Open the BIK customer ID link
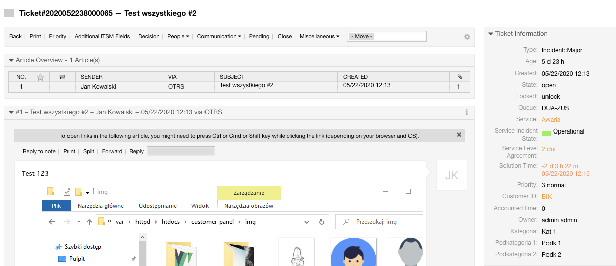 click(547, 197)
